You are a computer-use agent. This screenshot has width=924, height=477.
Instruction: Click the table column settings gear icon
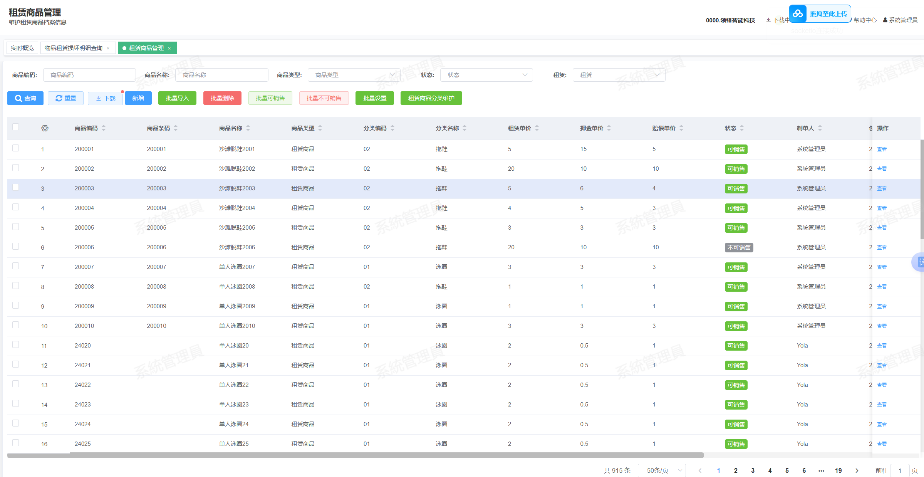[45, 128]
